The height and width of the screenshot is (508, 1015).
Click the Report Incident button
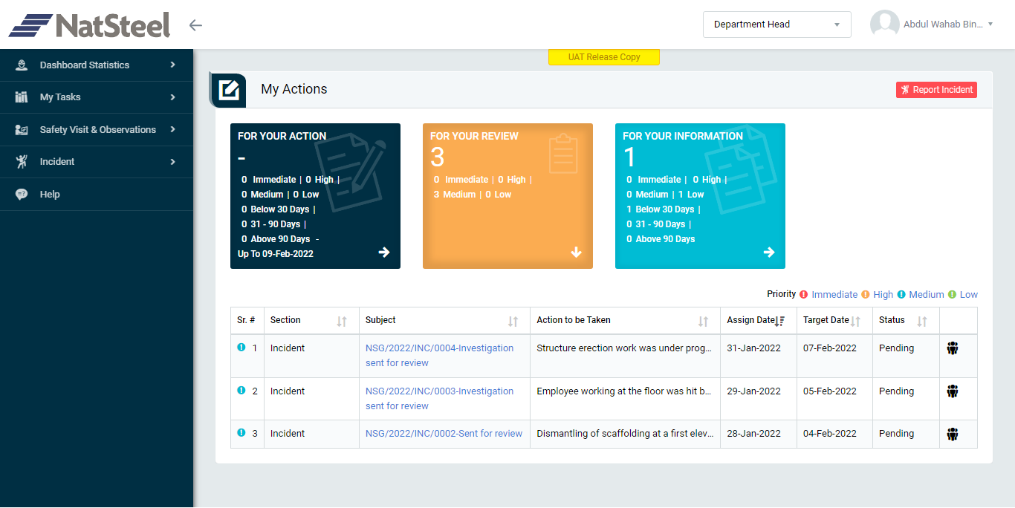coord(936,90)
